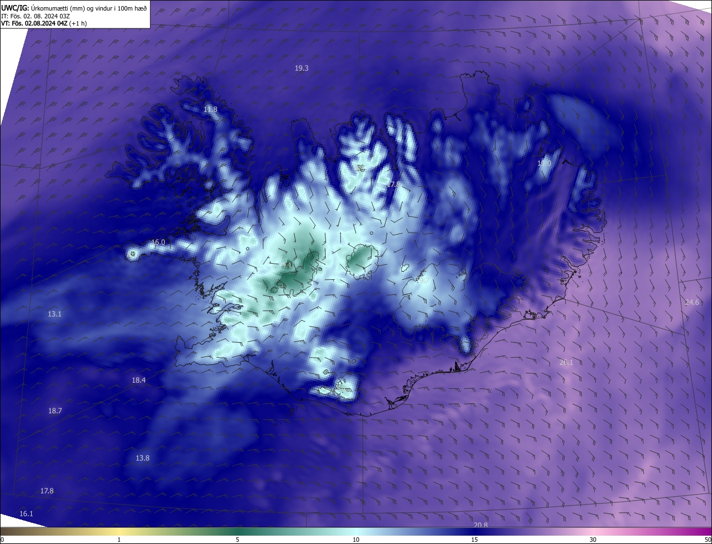This screenshot has width=712, height=544.
Task: Click the colorbar tick label 30
Action: (593, 540)
